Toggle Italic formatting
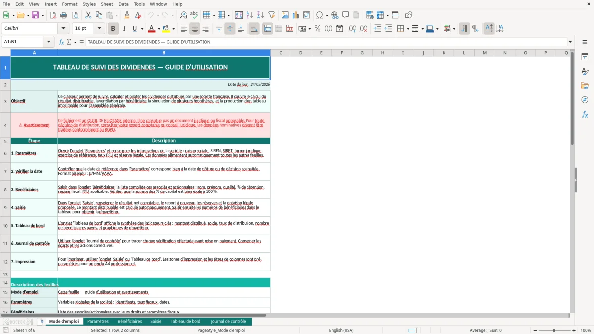 (124, 29)
